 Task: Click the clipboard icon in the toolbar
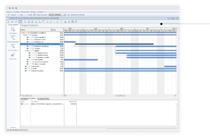pyautogui.click(x=61, y=22)
